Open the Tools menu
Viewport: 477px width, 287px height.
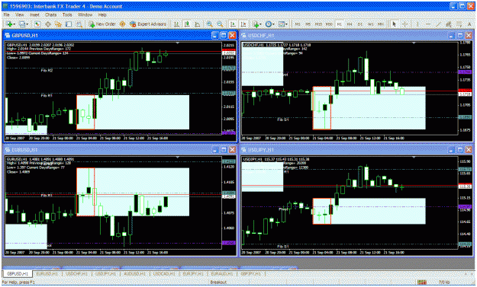point(67,14)
